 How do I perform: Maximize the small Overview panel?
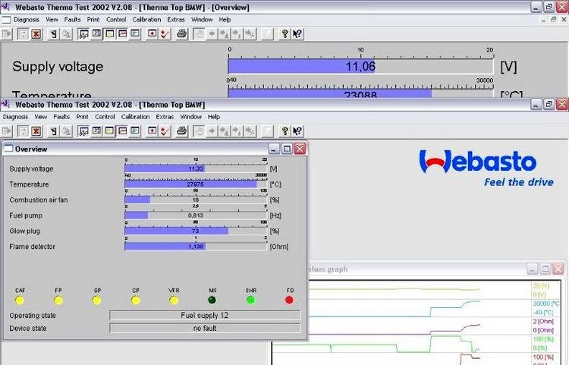click(287, 149)
